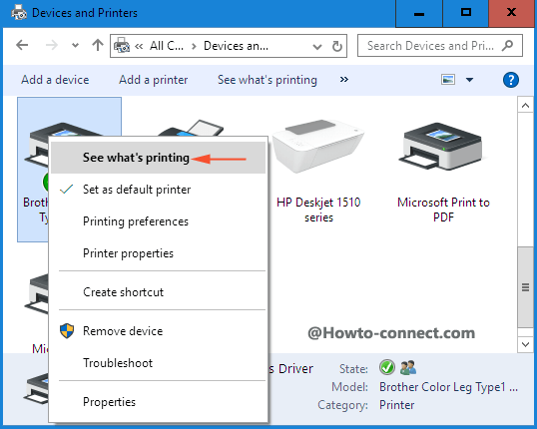537x429 pixels.
Task: Click See what's printing in toolbar
Action: [x=268, y=80]
